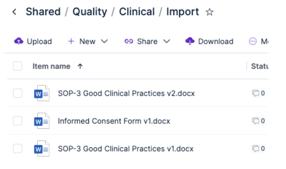
Task: Go to the Clinical breadcrumb folder
Action: [x=137, y=12]
